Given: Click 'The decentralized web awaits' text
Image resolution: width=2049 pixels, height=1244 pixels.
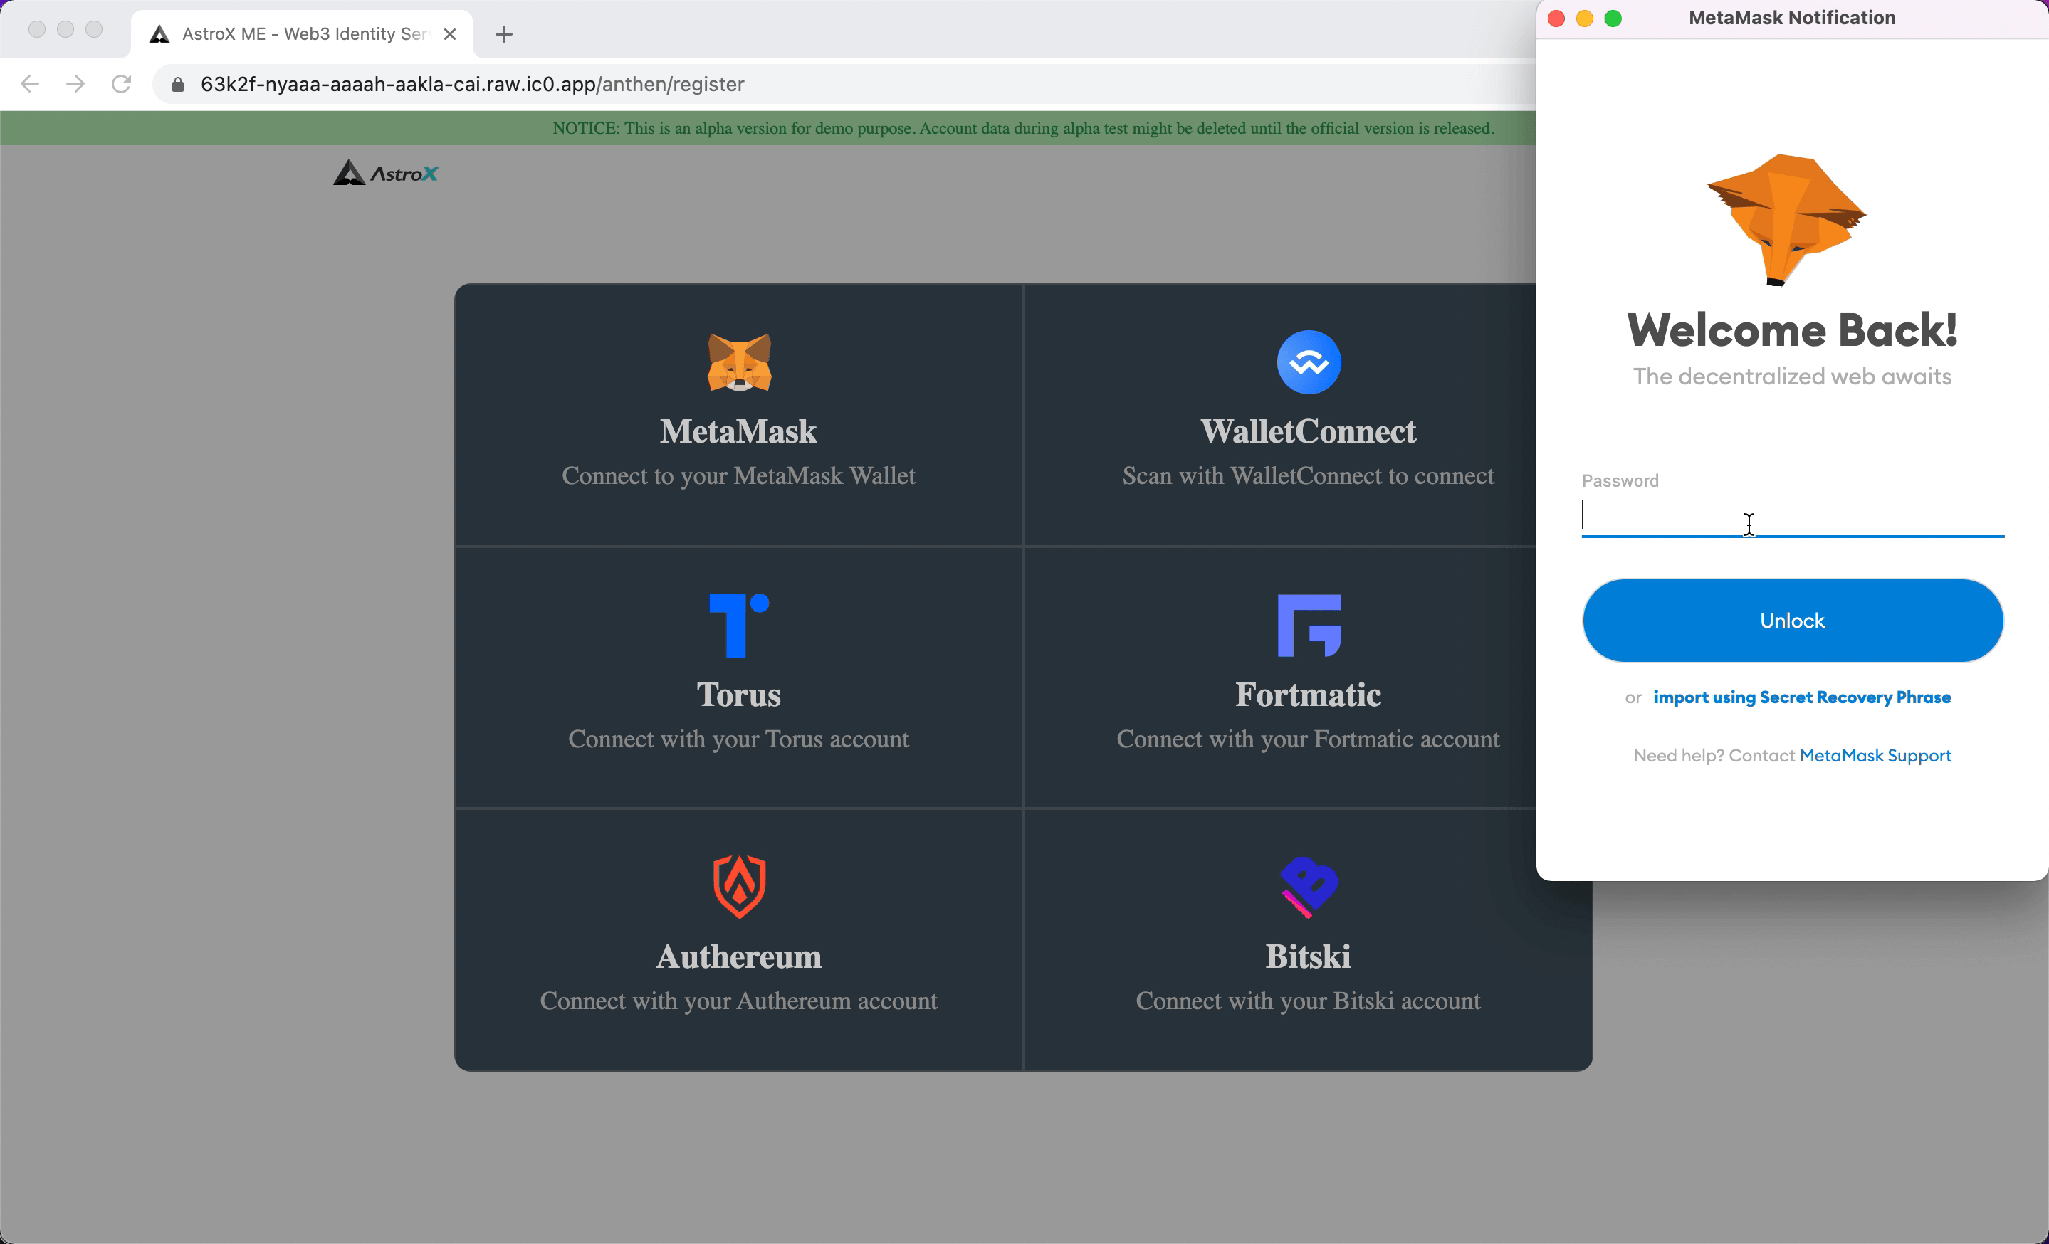Looking at the screenshot, I should [x=1792, y=376].
